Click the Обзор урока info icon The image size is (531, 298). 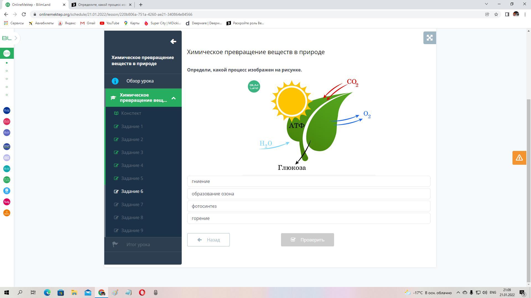(115, 81)
